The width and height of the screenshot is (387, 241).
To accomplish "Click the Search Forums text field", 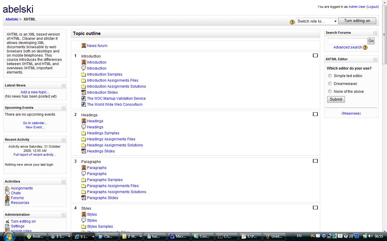I will pos(347,41).
